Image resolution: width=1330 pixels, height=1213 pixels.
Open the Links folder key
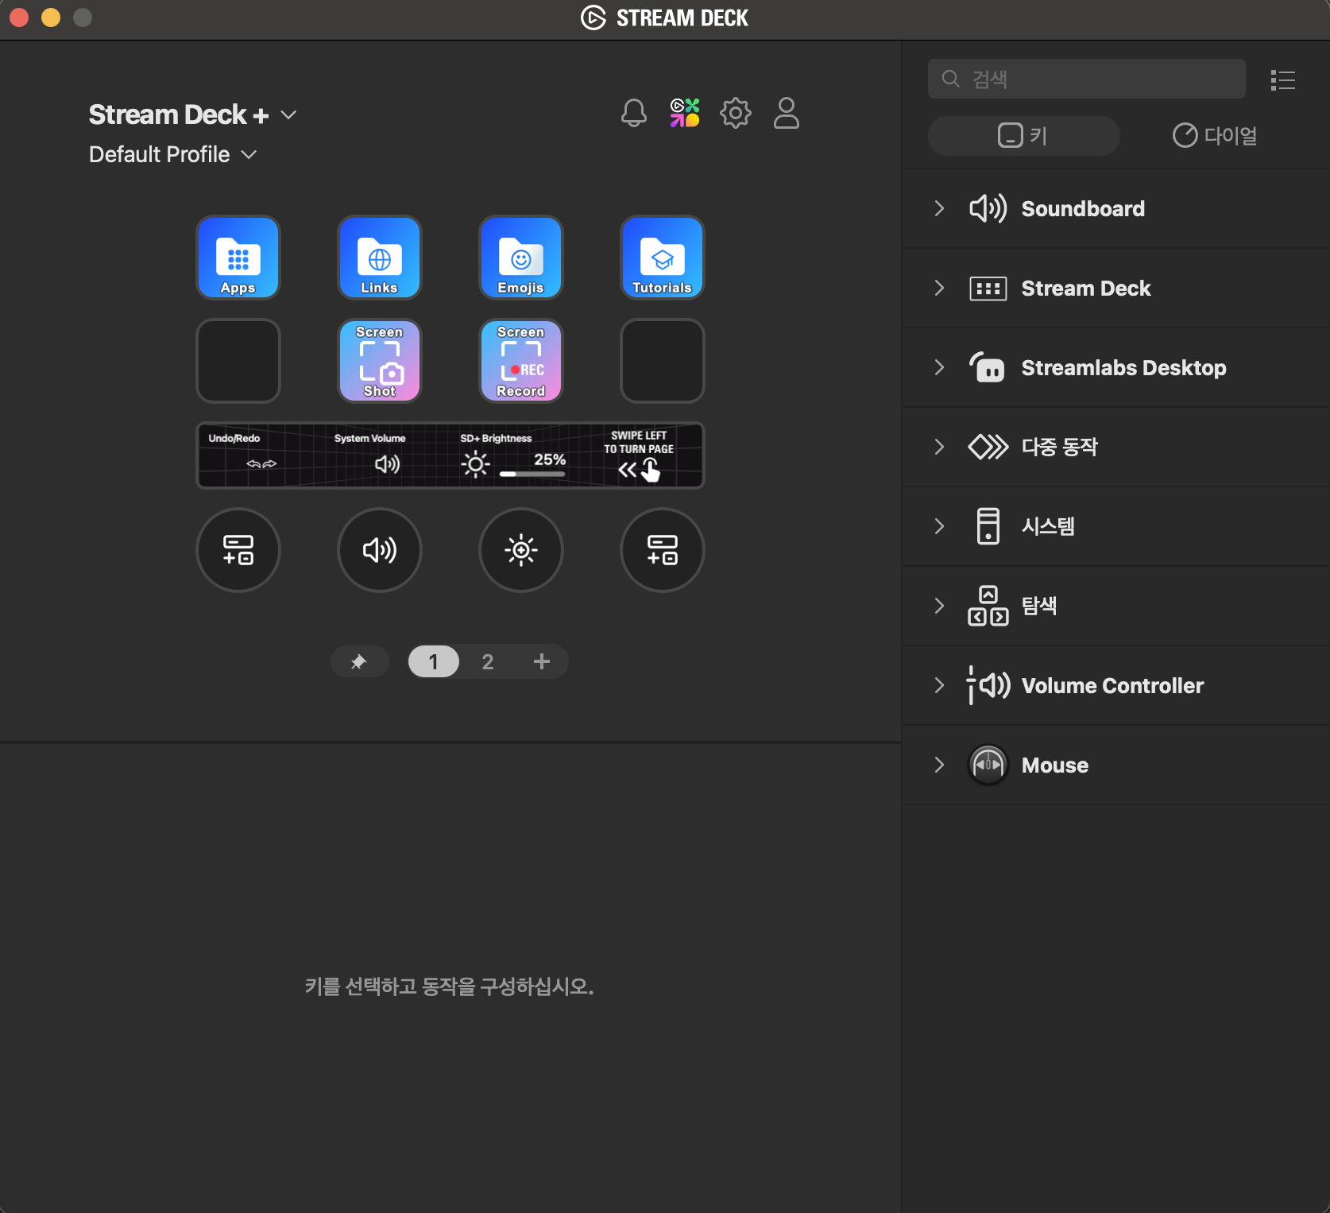[380, 258]
